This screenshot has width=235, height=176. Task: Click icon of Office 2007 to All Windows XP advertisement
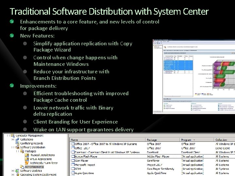pyautogui.click(x=73, y=144)
